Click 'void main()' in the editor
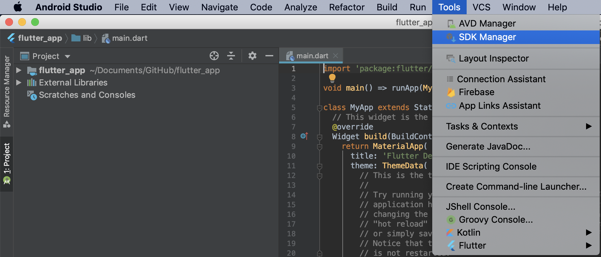The image size is (601, 257). (x=348, y=88)
